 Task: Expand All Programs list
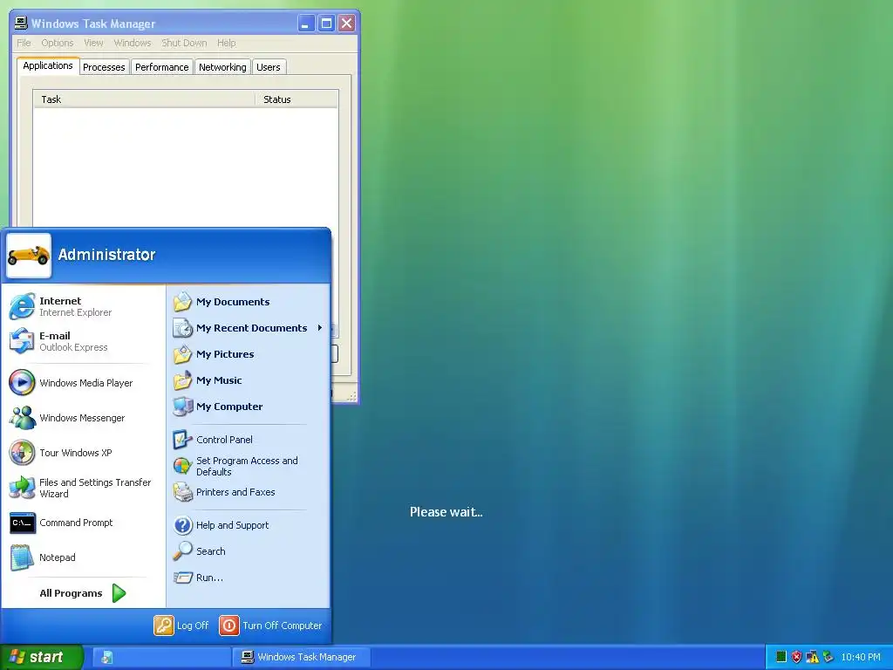click(x=83, y=593)
